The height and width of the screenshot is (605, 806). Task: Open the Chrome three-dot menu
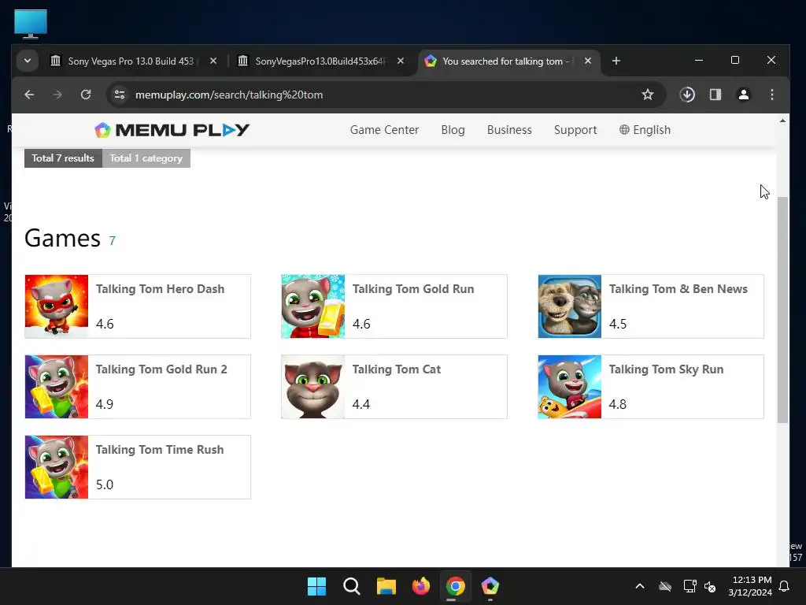click(x=771, y=95)
